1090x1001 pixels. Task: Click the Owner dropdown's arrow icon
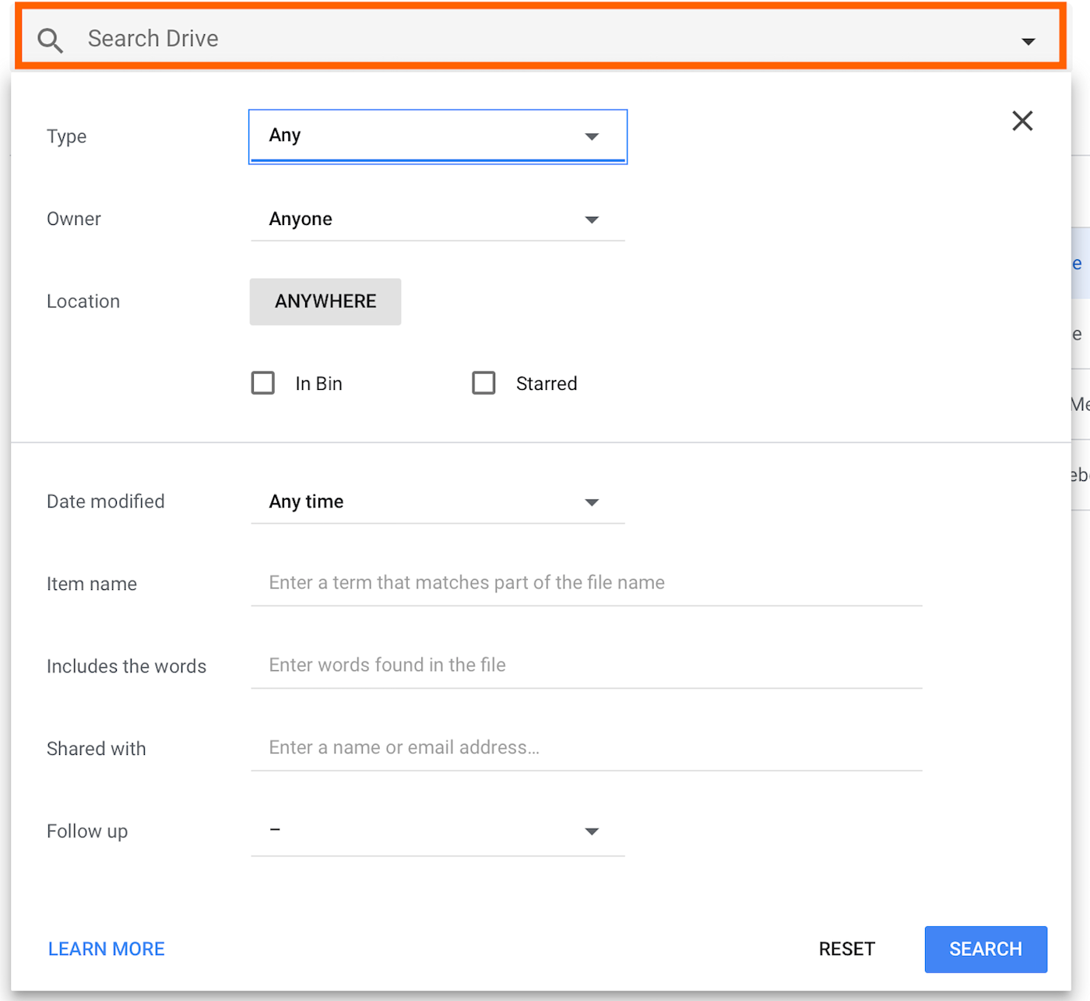(592, 220)
